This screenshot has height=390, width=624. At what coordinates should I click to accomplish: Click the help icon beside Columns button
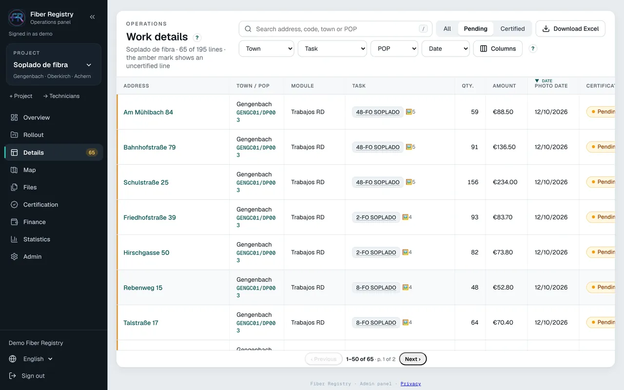533,49
